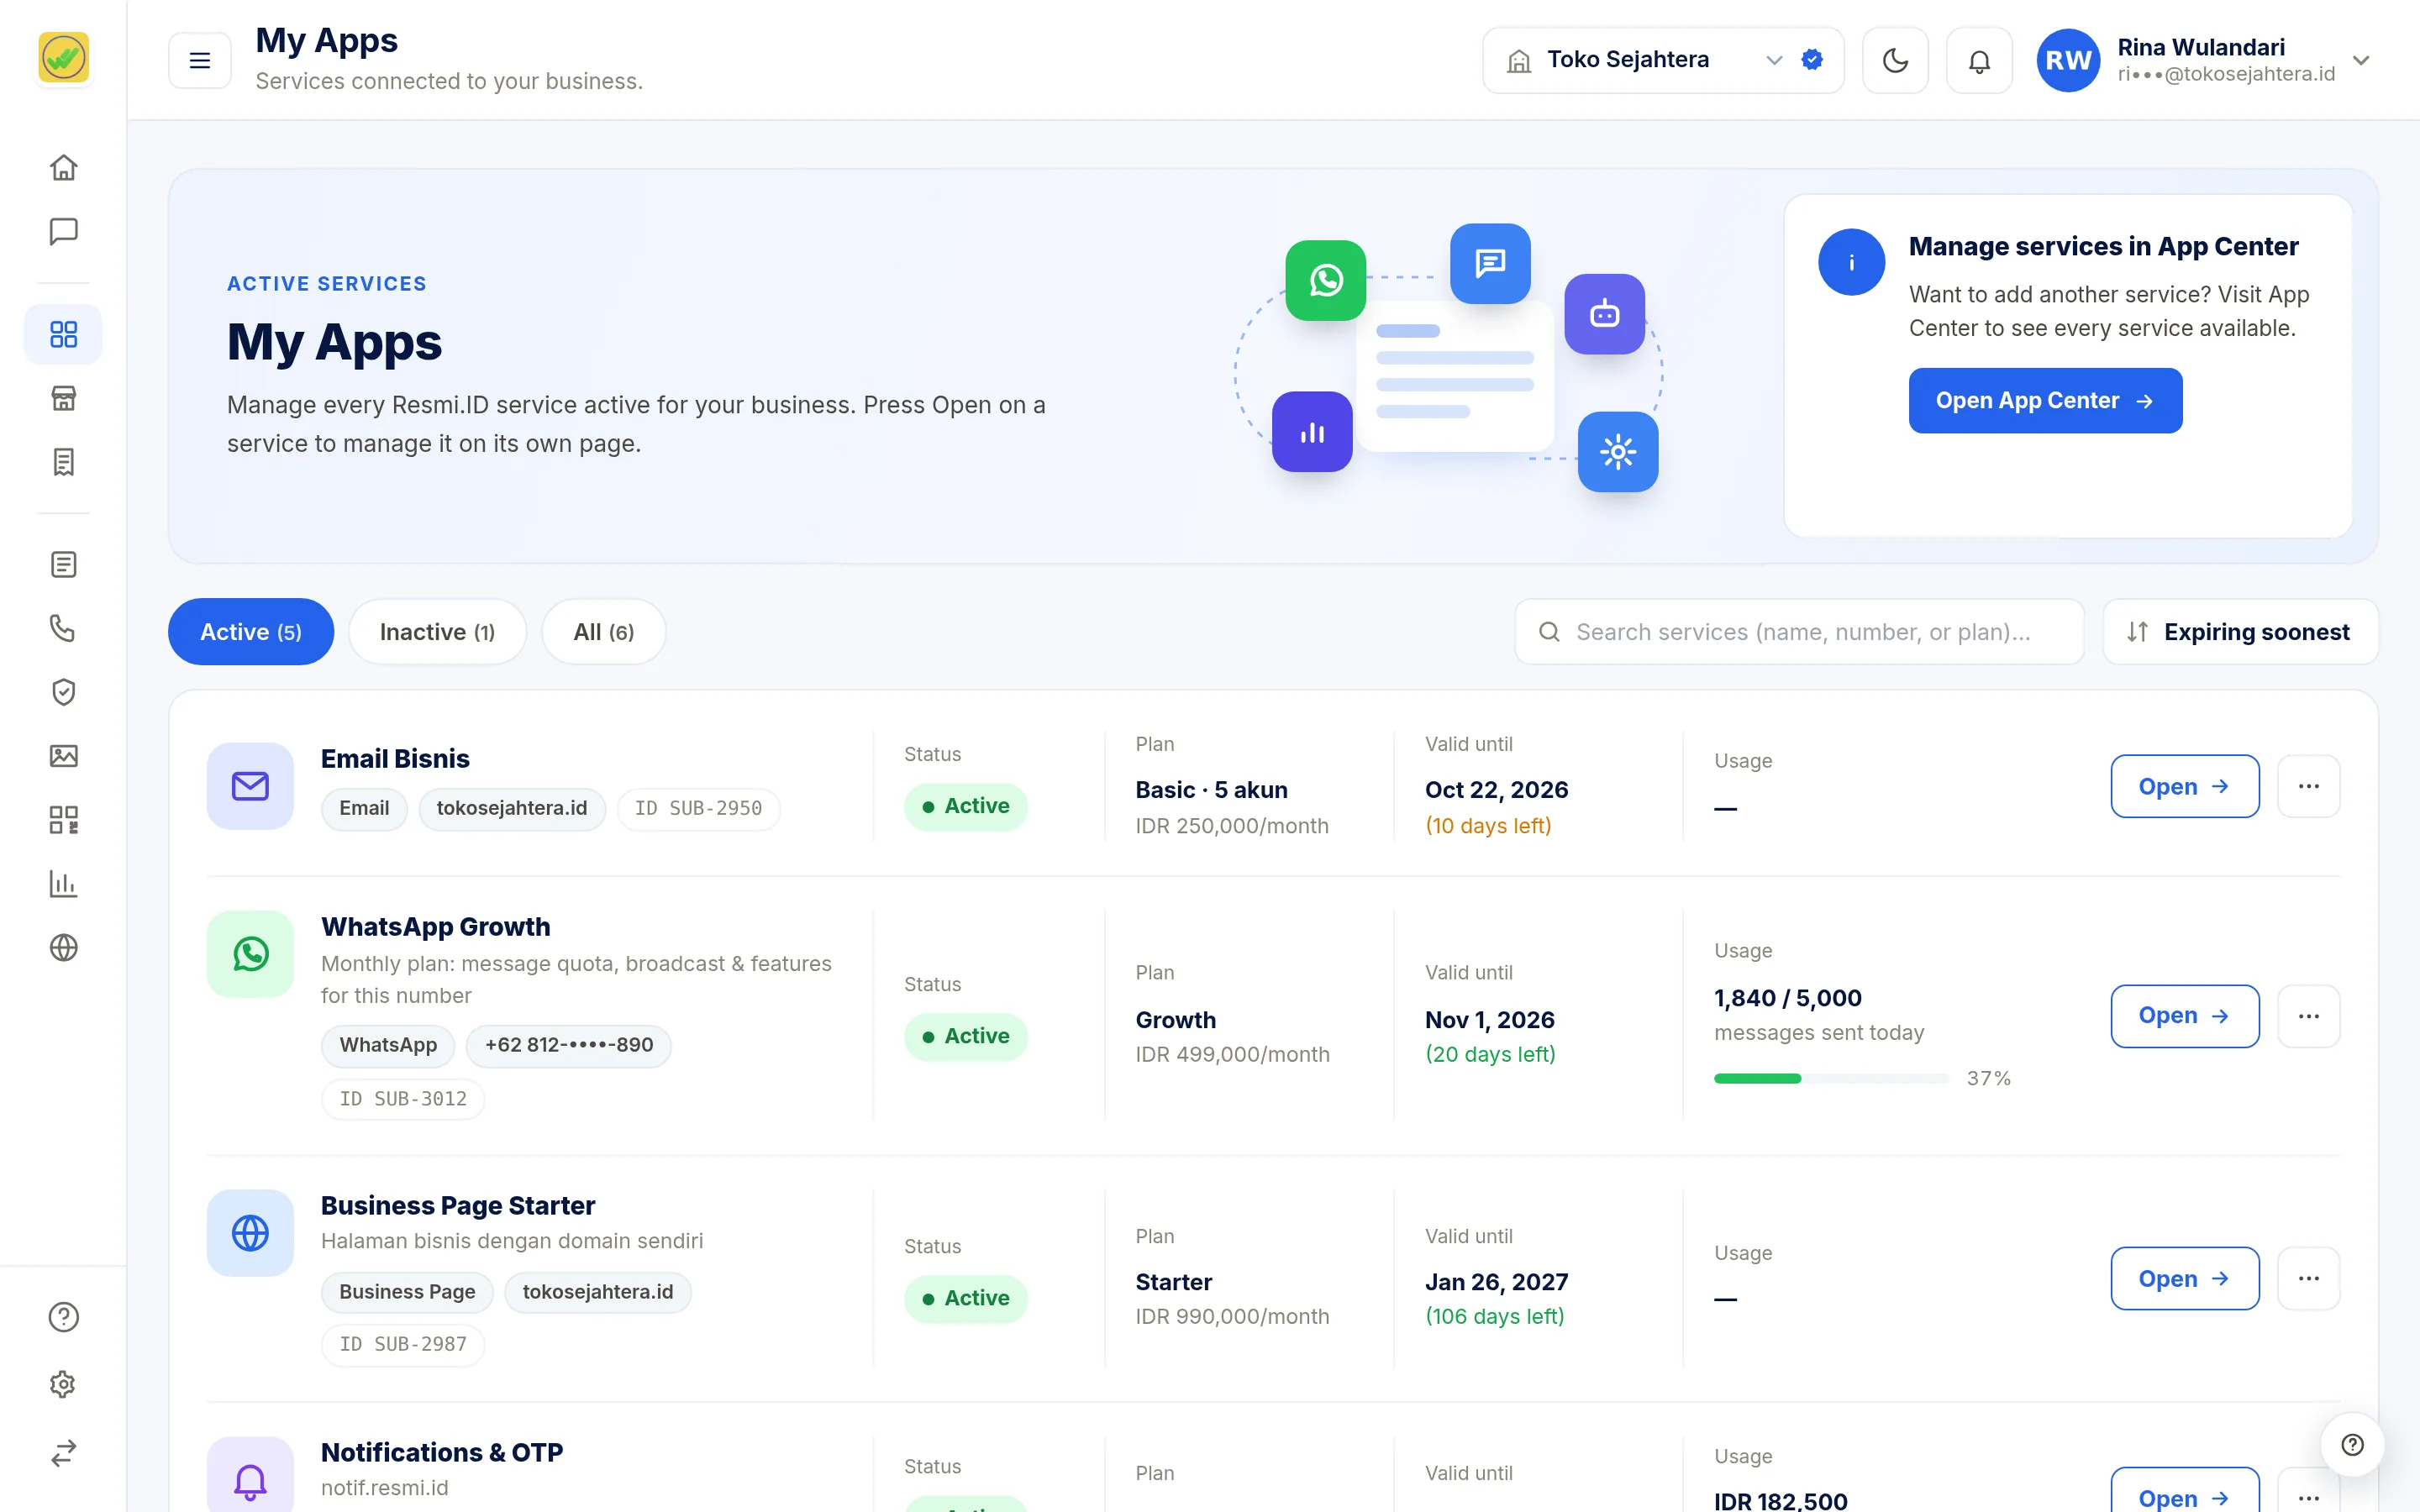This screenshot has height=1512, width=2420.
Task: Click the Resmi.ID logo in sidebar
Action: (63, 57)
